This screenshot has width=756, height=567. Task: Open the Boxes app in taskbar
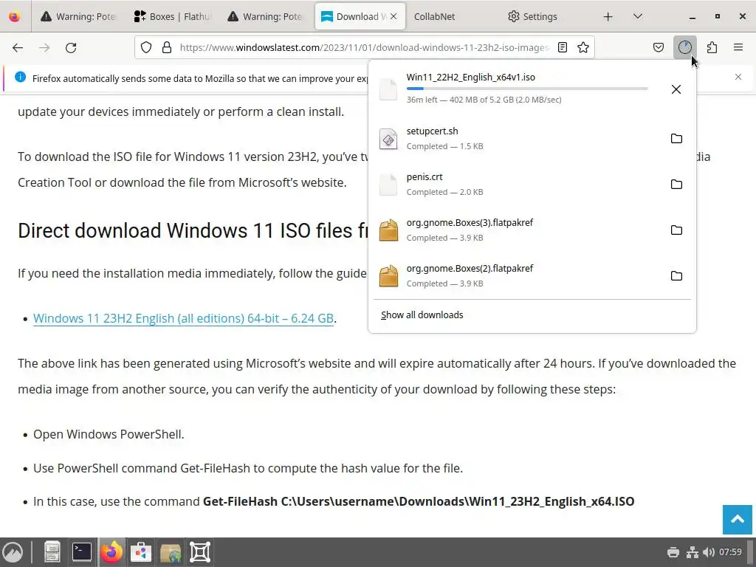pyautogui.click(x=200, y=552)
